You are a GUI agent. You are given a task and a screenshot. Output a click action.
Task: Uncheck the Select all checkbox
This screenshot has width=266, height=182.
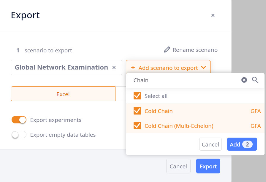point(137,96)
